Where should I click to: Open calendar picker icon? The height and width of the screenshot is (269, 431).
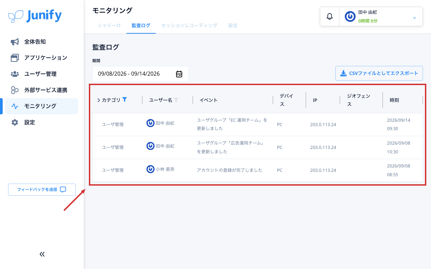point(179,74)
